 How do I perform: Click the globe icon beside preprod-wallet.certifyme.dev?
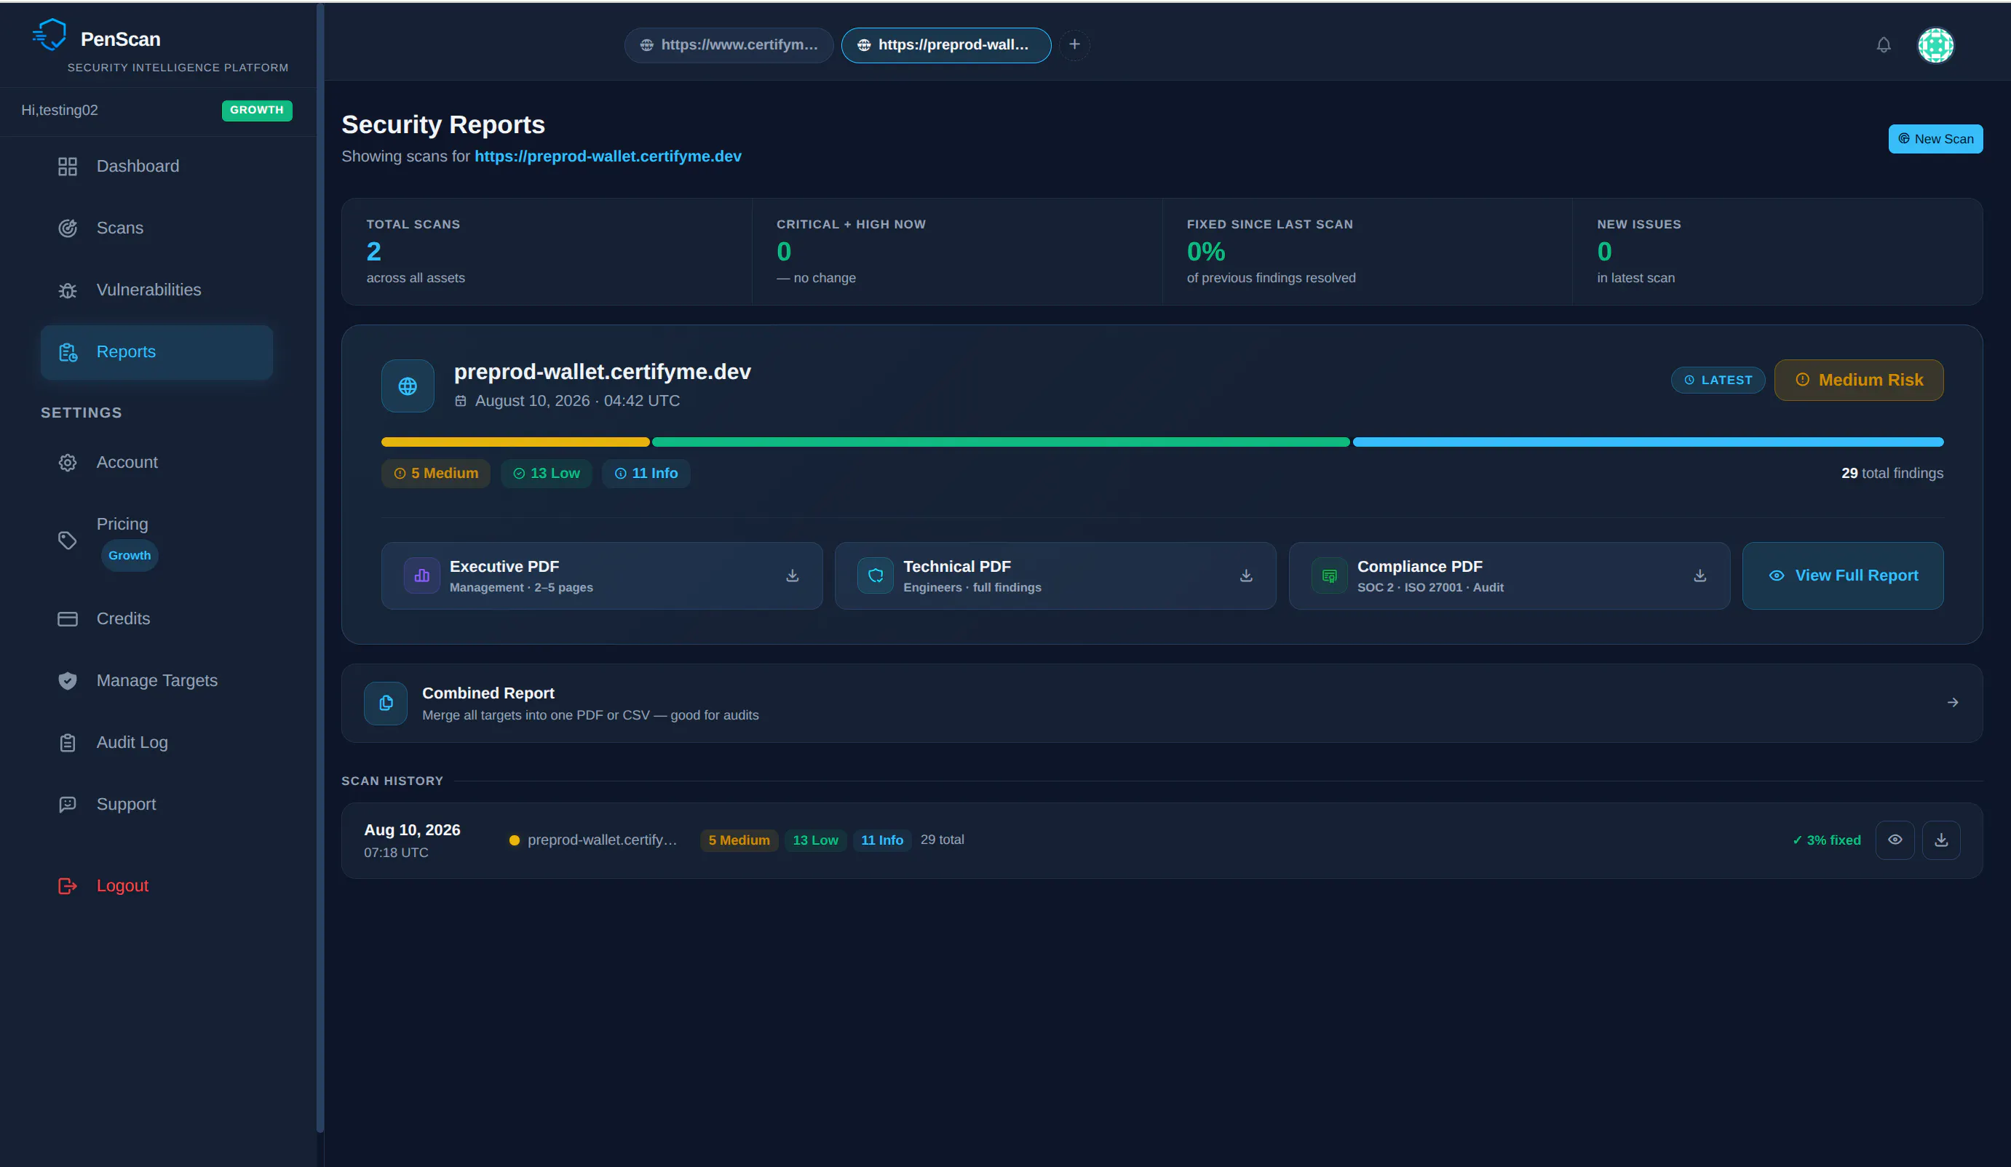tap(408, 386)
